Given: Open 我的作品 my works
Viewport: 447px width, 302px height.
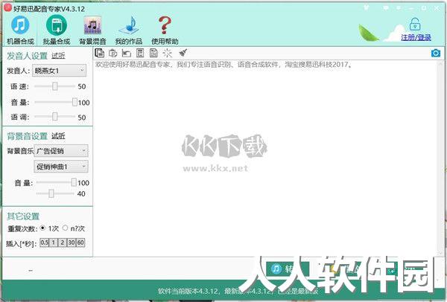Looking at the screenshot, I should tap(129, 30).
